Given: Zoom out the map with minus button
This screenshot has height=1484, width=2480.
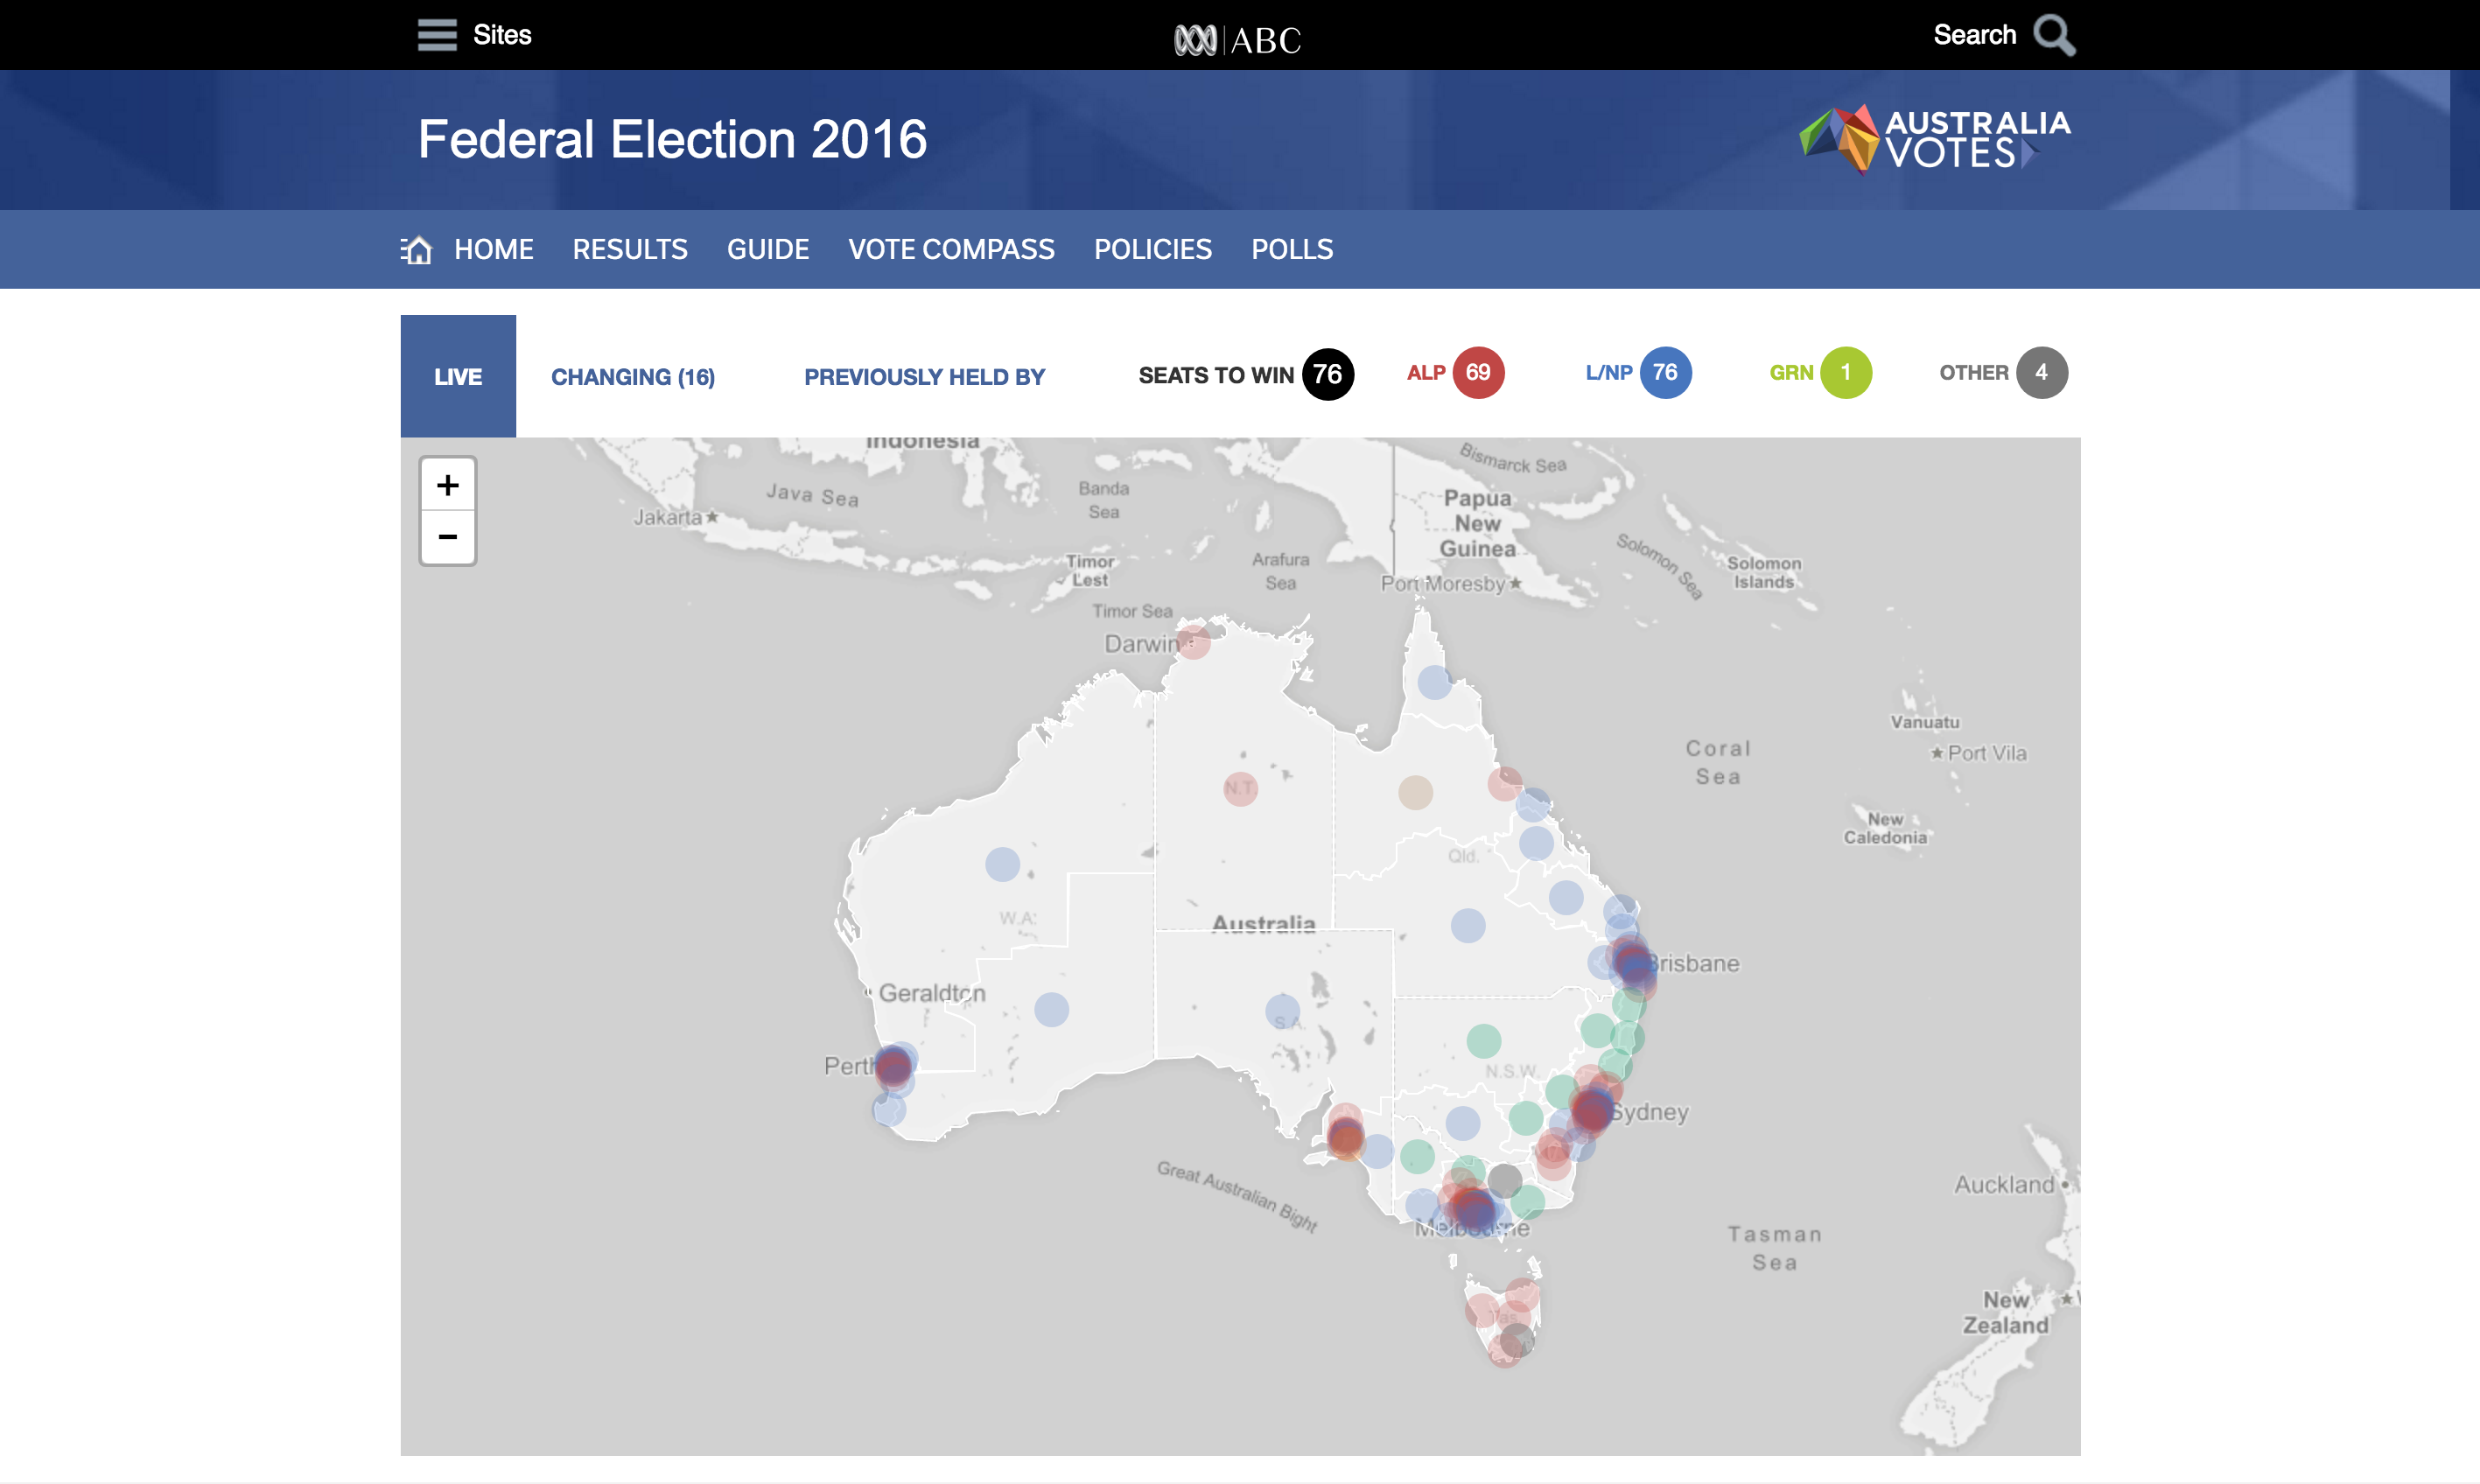Looking at the screenshot, I should (447, 537).
